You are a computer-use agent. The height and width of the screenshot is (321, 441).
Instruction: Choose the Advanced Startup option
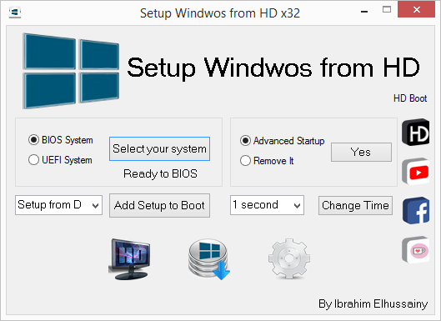(282, 140)
